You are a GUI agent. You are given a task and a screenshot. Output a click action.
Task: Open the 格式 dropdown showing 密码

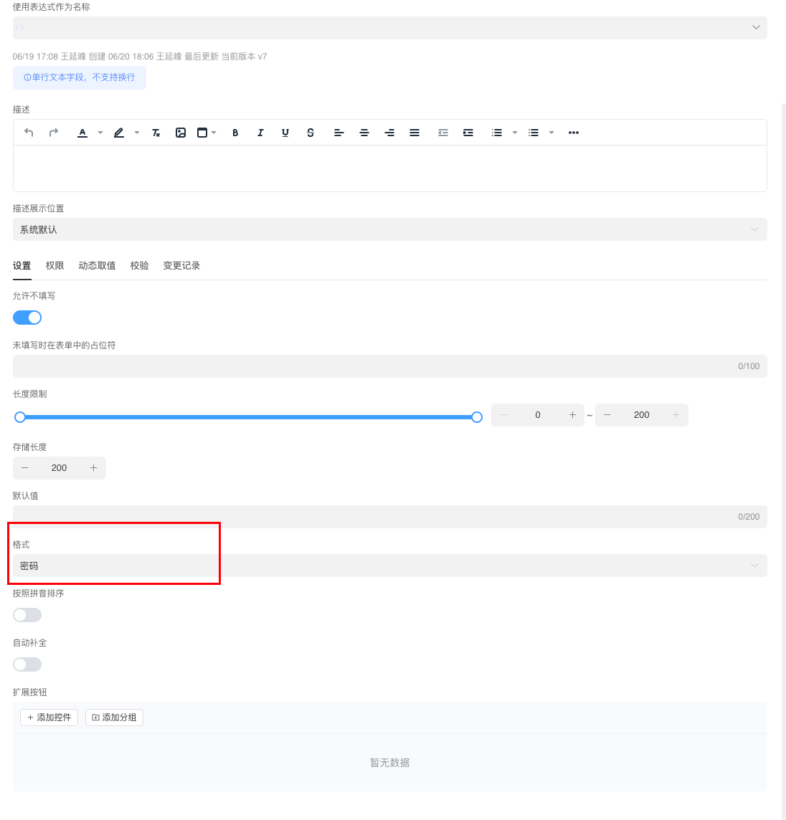(389, 566)
